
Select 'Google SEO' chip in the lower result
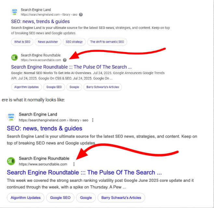click(x=60, y=198)
